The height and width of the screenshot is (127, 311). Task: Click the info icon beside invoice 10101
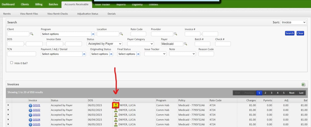pos(30,105)
